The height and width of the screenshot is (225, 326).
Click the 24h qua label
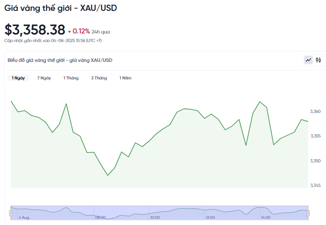[x=101, y=32]
